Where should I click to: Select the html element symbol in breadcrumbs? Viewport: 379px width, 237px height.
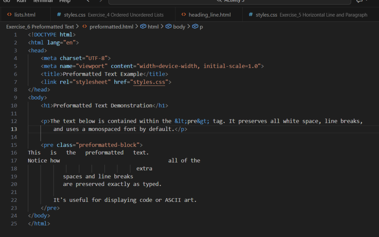[x=144, y=27]
